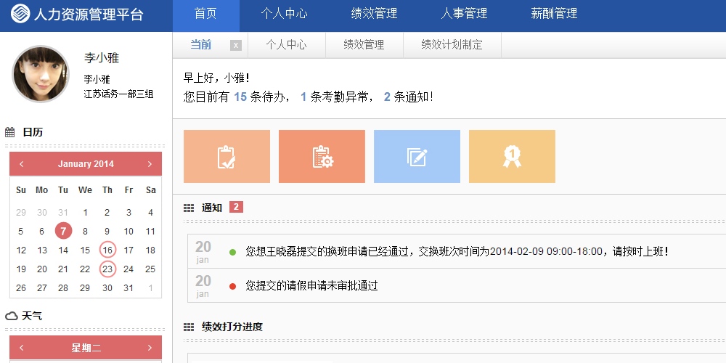This screenshot has width=726, height=363.
Task: Show previous day in weather panel
Action: click(x=22, y=348)
